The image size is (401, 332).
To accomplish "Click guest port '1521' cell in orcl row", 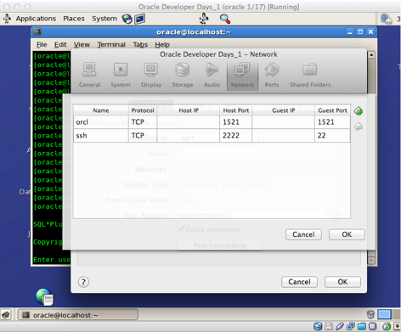I will click(332, 122).
